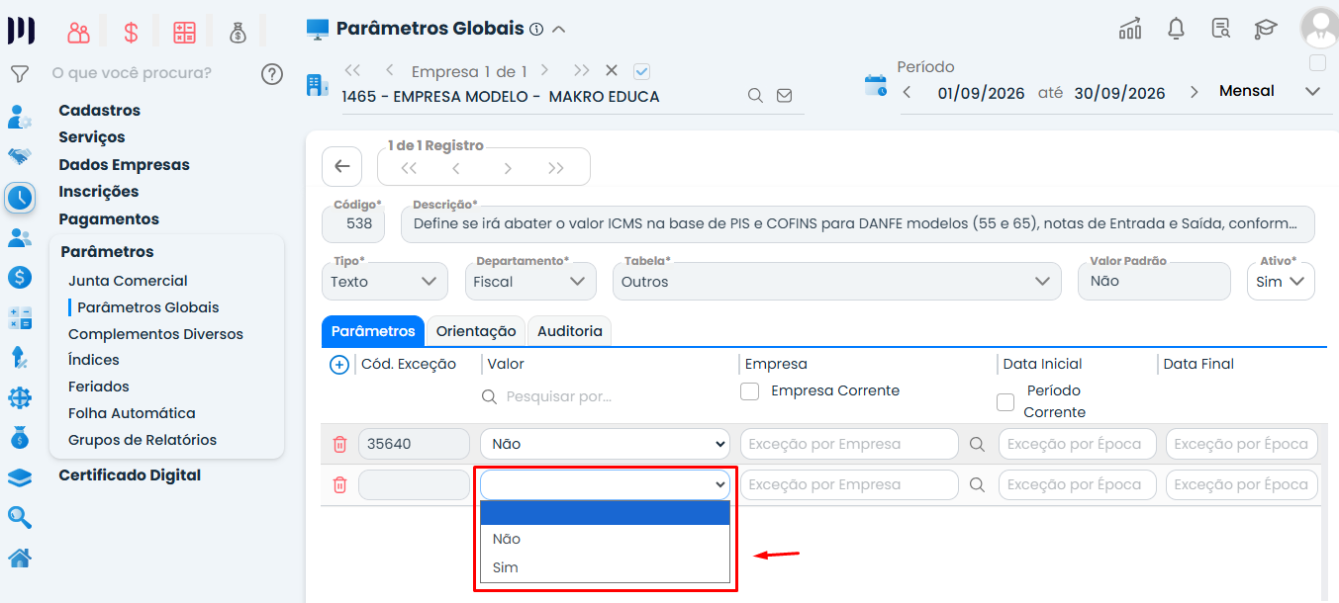Viewport: 1339px width, 603px height.
Task: Click the Valor Padrão field showing Não
Action: click(x=1154, y=282)
